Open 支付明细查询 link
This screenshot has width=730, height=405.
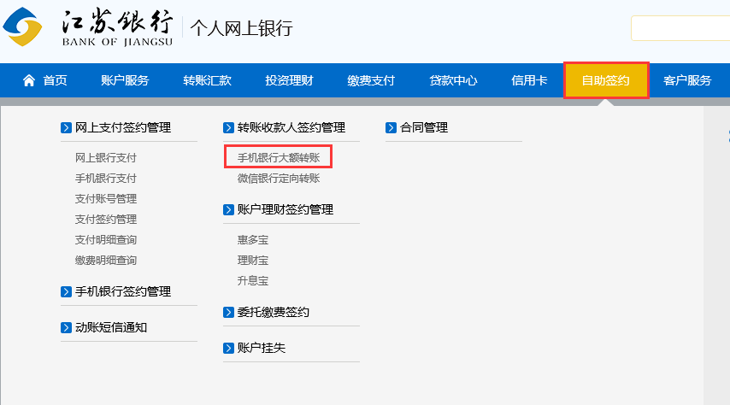pyautogui.click(x=106, y=240)
